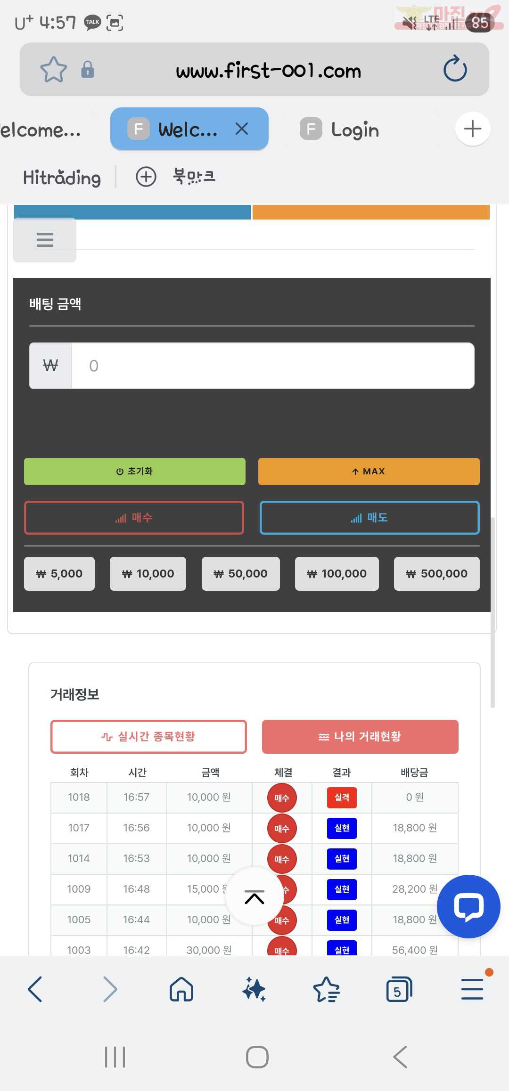
Task: Show 실시간 종목현황 tab
Action: click(148, 737)
